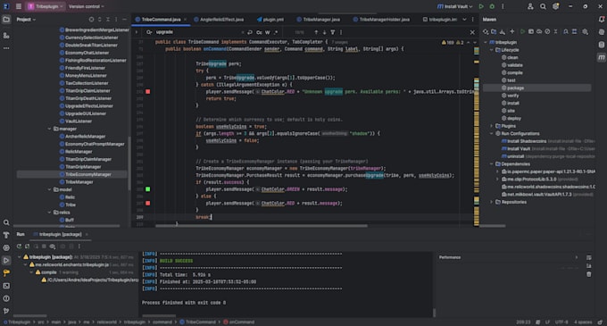607x326 pixels.
Task: Open Maven settings wrench icon
Action: (x=585, y=32)
